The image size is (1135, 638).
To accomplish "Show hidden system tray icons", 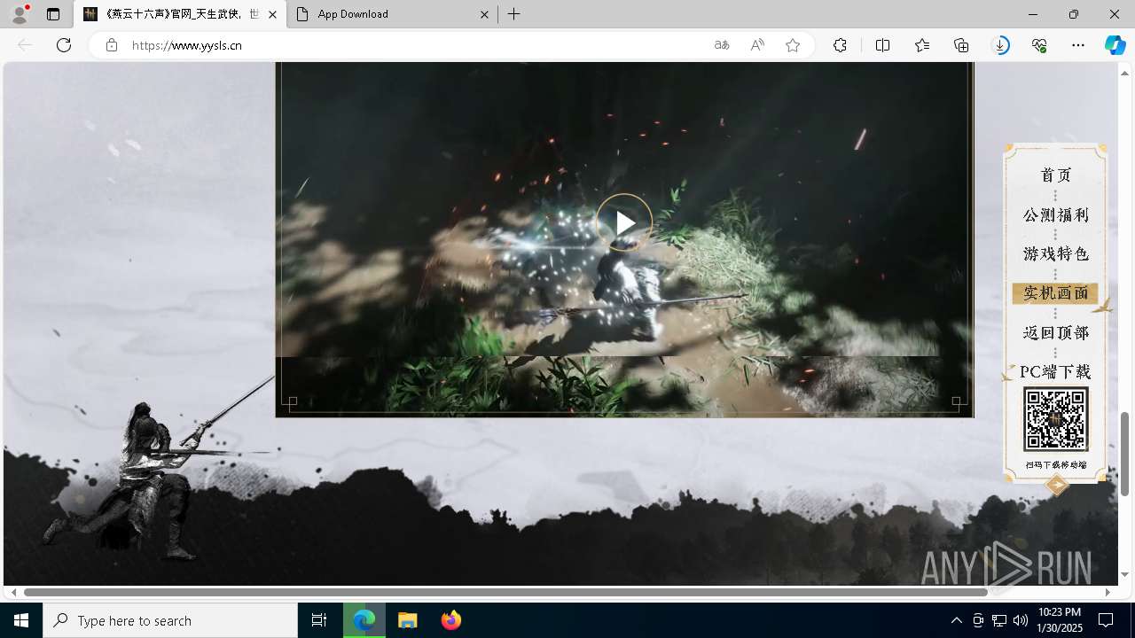I will pyautogui.click(x=956, y=620).
